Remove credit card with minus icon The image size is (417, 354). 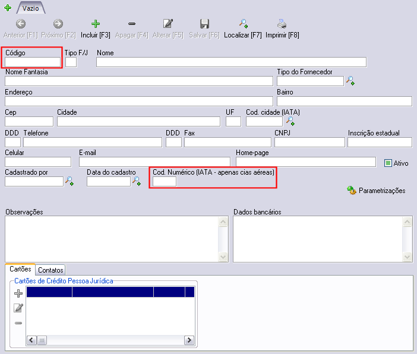click(x=18, y=323)
